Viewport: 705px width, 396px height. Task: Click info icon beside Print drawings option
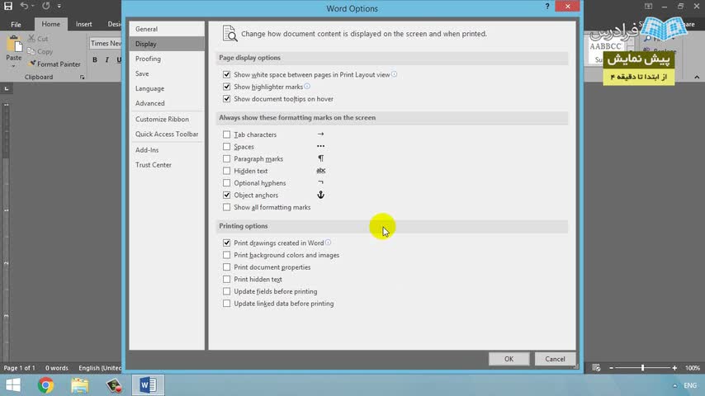329,243
